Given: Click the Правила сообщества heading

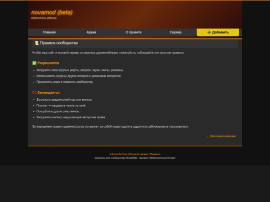Looking at the screenshot, I should [58, 43].
